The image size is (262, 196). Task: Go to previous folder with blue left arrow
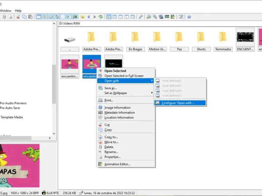[88, 17]
